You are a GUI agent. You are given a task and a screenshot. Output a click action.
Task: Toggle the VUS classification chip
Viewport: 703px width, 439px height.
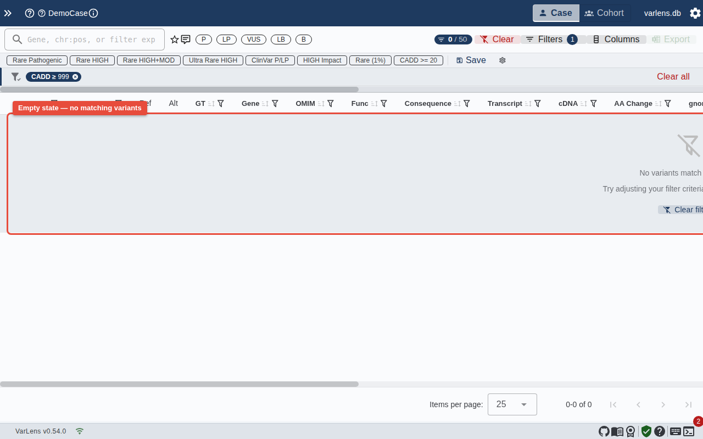pyautogui.click(x=254, y=40)
